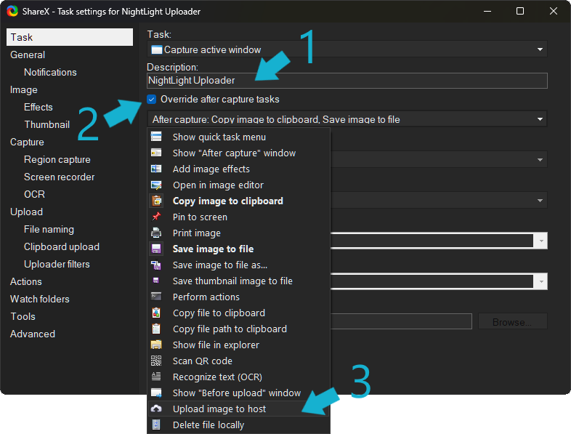Click the Print image printer icon

point(156,233)
